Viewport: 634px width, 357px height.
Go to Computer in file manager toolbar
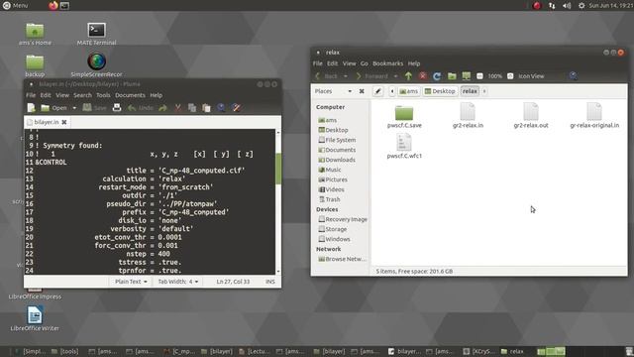(x=467, y=76)
